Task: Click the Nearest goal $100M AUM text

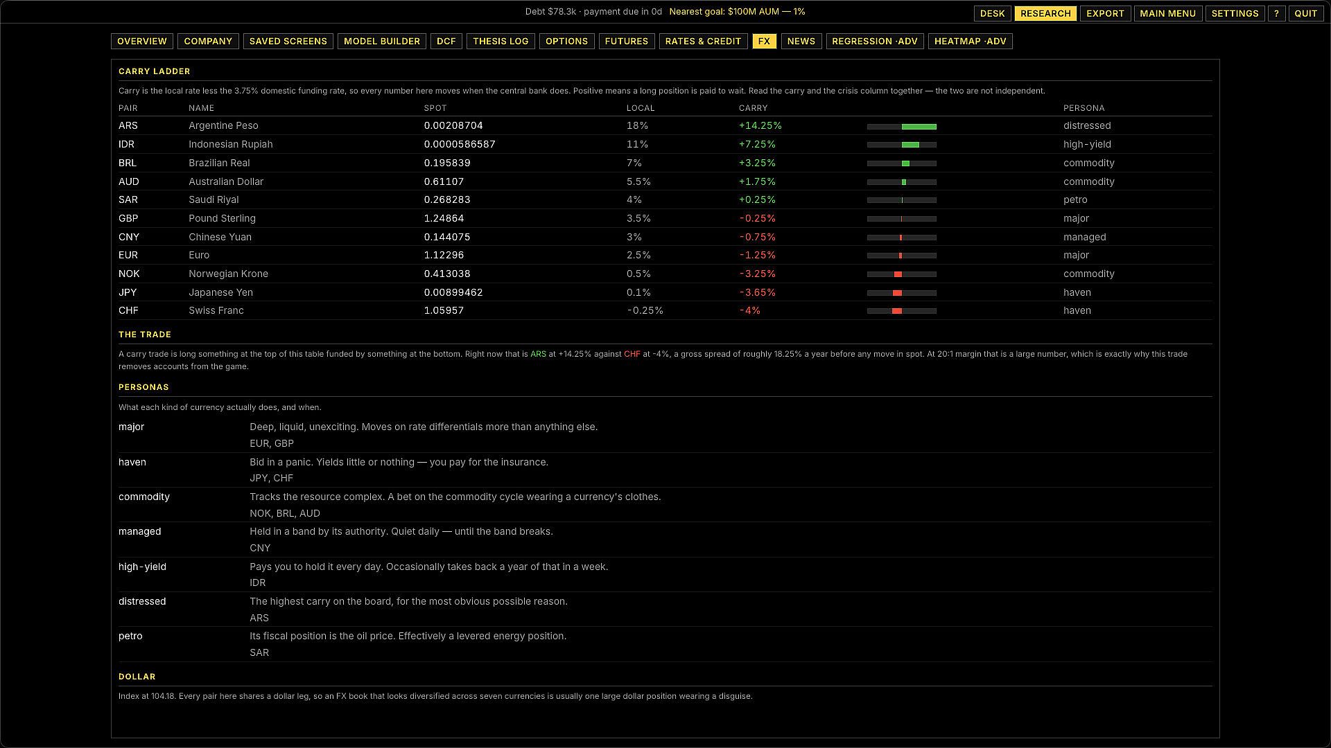Action: click(x=737, y=12)
